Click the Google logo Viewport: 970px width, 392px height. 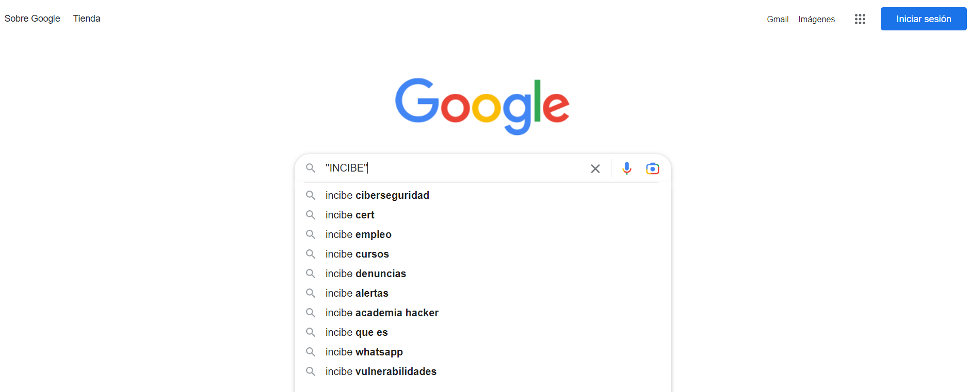coord(482,106)
